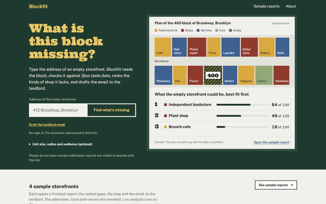Select the Phone repair tile

coord(197,47)
